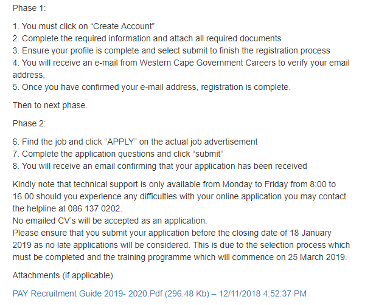Viewport: 376px width, 305px height.
Task: Click the "Phase 2:" heading
Action: (x=29, y=123)
